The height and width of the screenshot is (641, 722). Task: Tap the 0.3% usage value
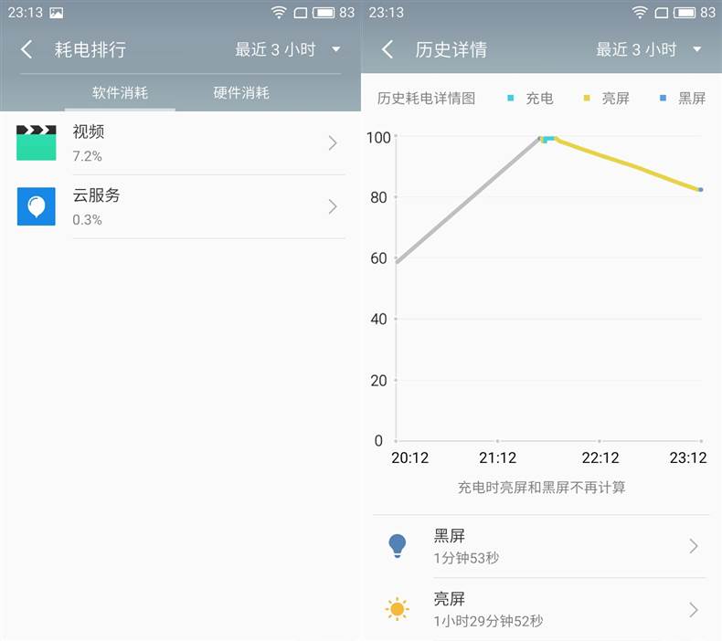click(x=87, y=219)
